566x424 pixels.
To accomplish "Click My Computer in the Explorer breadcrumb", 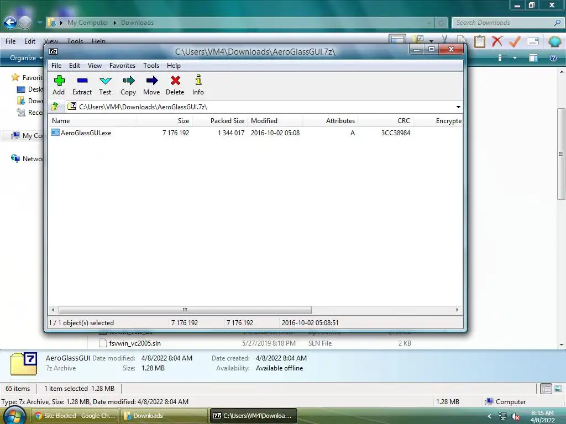I will pyautogui.click(x=88, y=23).
